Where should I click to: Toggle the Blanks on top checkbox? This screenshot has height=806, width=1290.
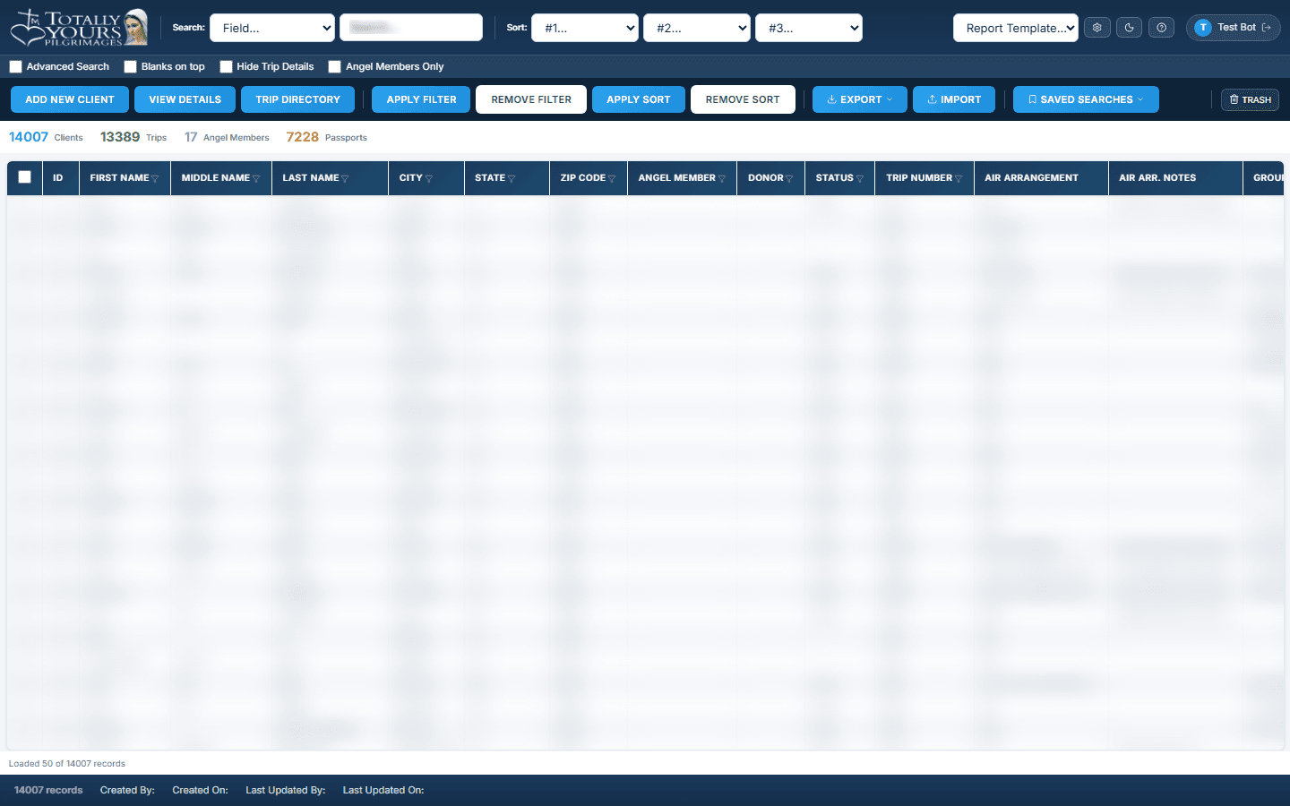130,66
